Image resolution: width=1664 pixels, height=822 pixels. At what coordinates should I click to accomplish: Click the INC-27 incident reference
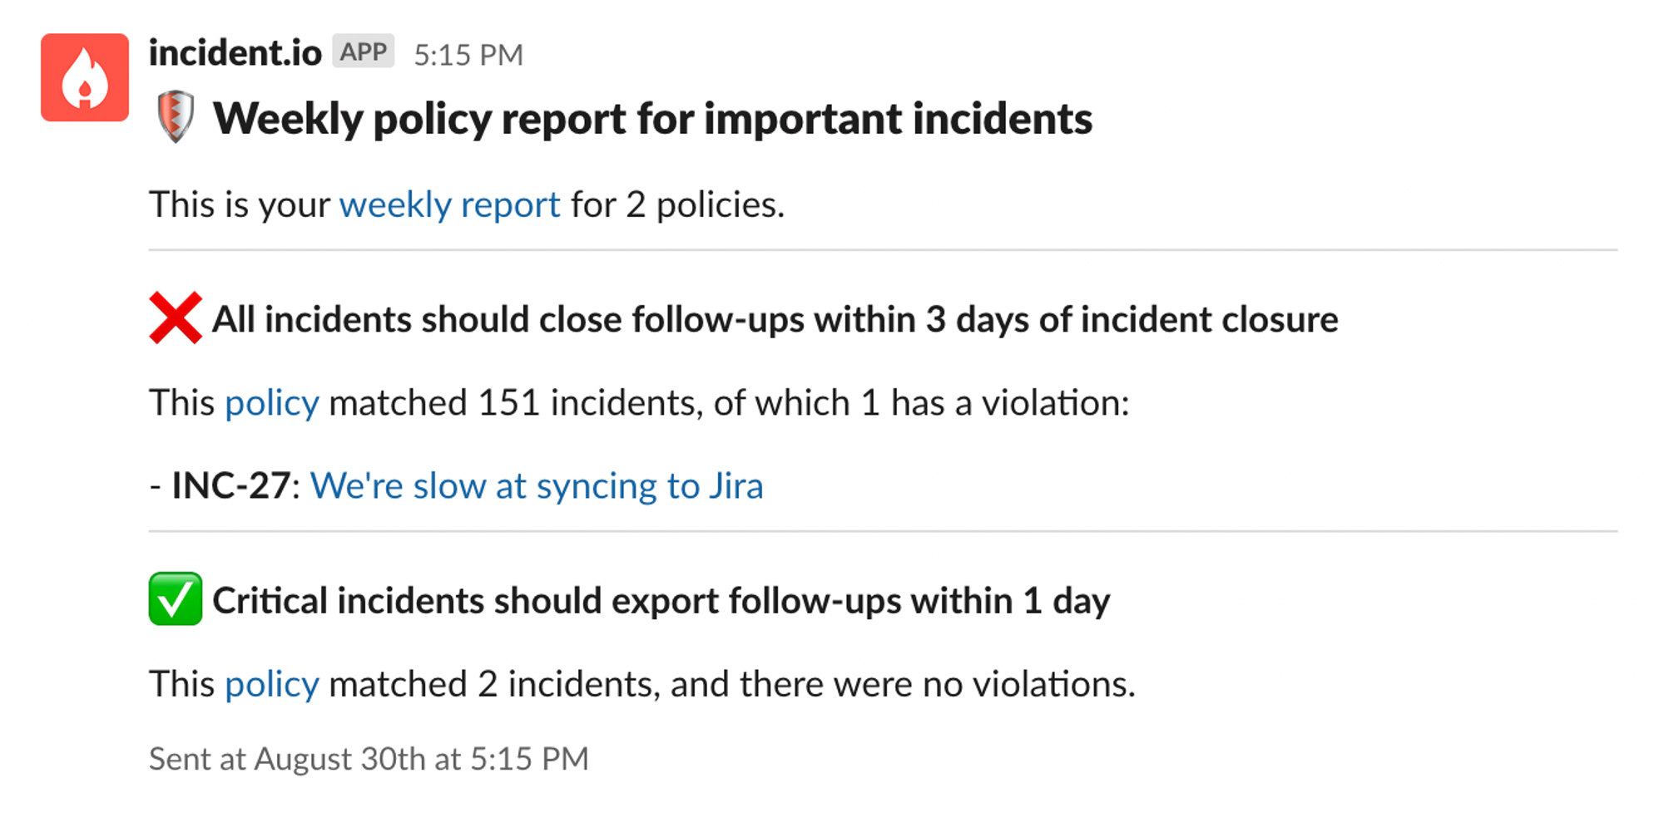tap(230, 485)
